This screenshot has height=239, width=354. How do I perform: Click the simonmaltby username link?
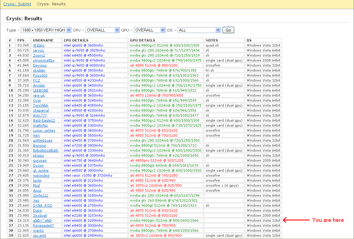[44, 60]
